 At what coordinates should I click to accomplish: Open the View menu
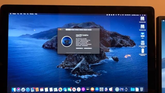[24, 14]
